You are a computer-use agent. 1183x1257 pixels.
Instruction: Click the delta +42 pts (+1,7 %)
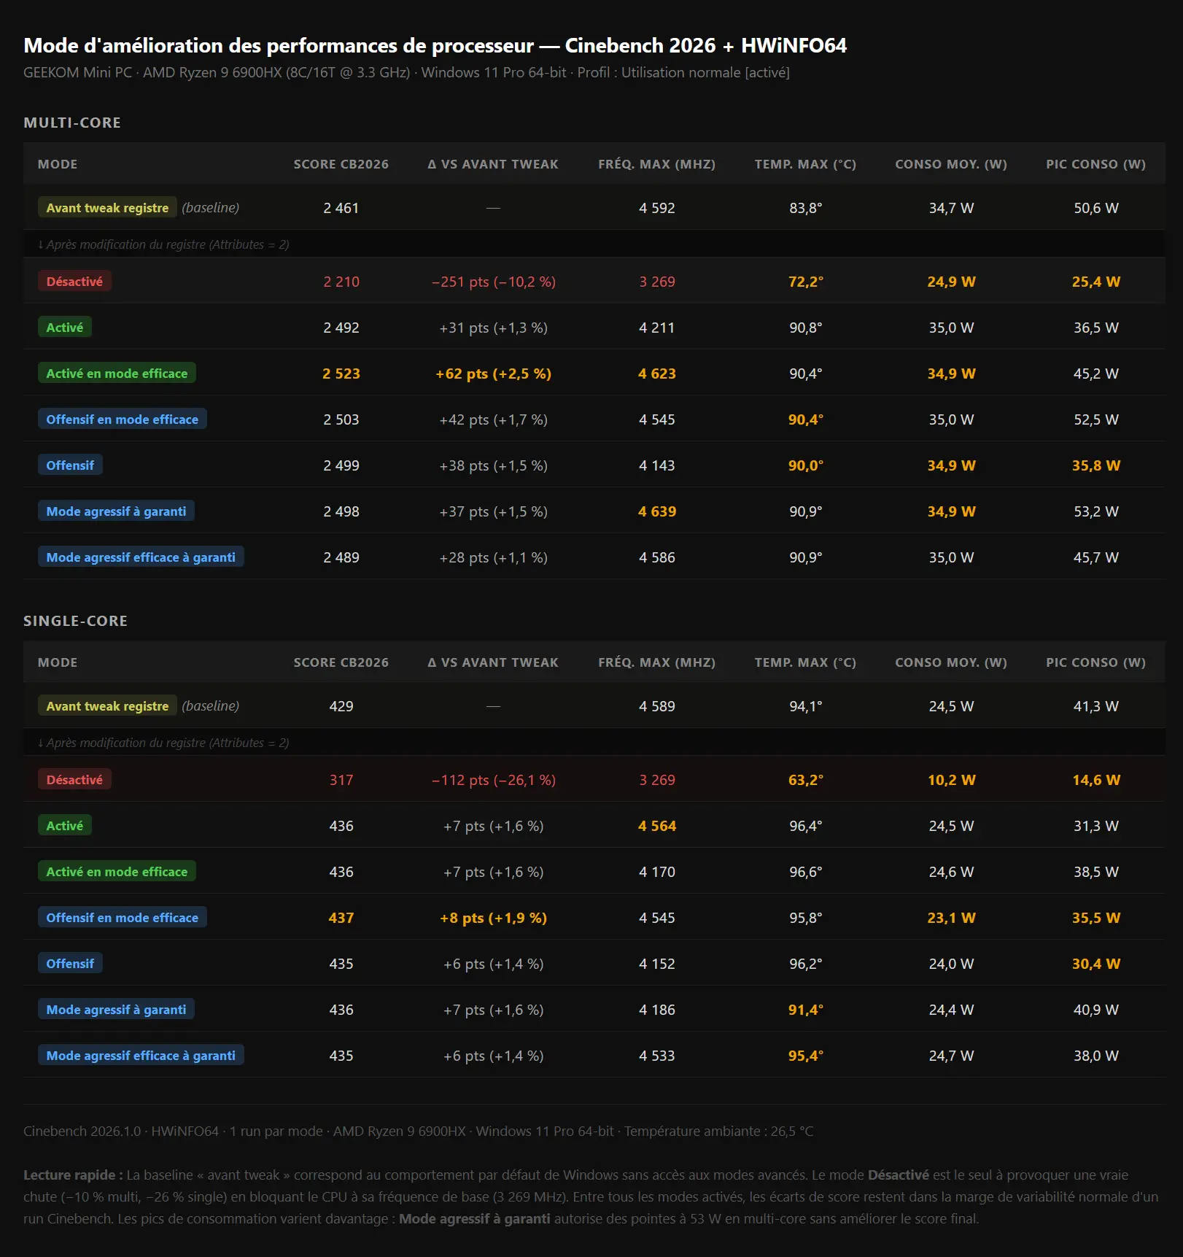[x=493, y=419]
